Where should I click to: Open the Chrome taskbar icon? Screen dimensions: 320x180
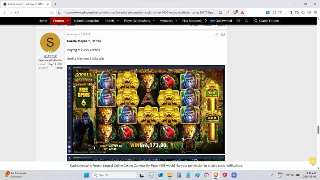click(206, 175)
